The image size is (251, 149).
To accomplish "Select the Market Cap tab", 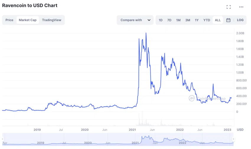I will point(28,20).
